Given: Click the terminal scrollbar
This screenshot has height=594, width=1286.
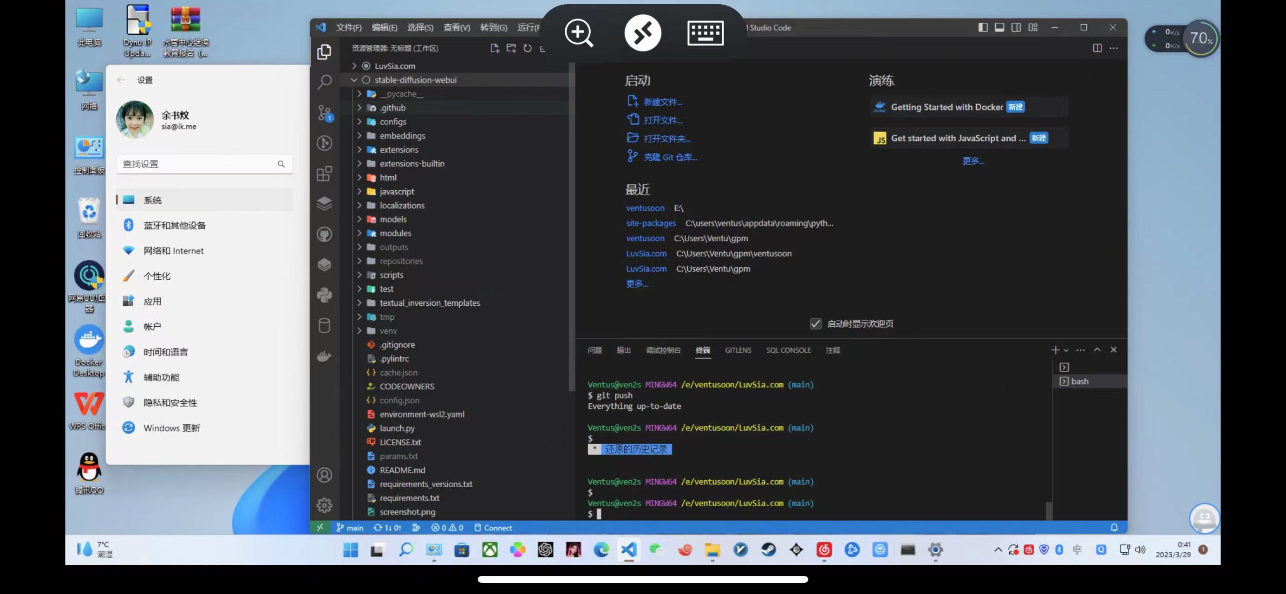Looking at the screenshot, I should click(x=1049, y=510).
